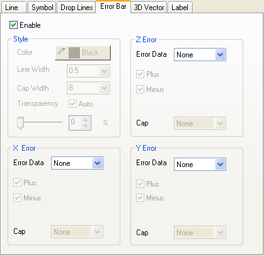Open the 3D Vector tab

[x=149, y=8]
